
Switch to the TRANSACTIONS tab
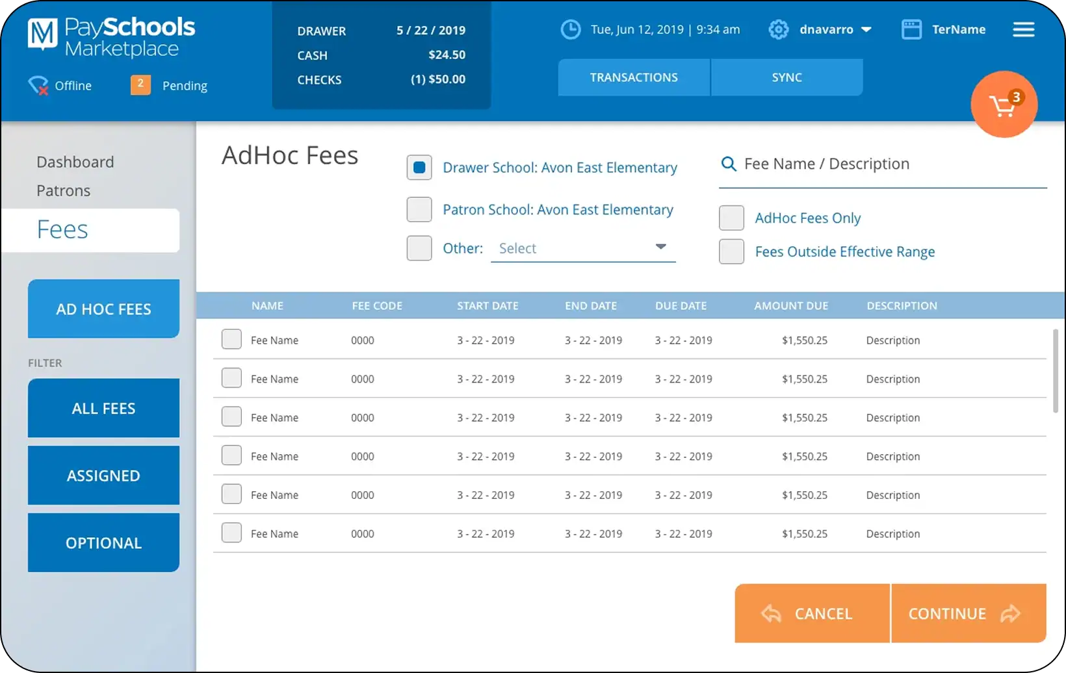click(634, 77)
